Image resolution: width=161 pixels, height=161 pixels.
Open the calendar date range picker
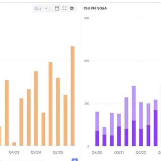click(57, 8)
